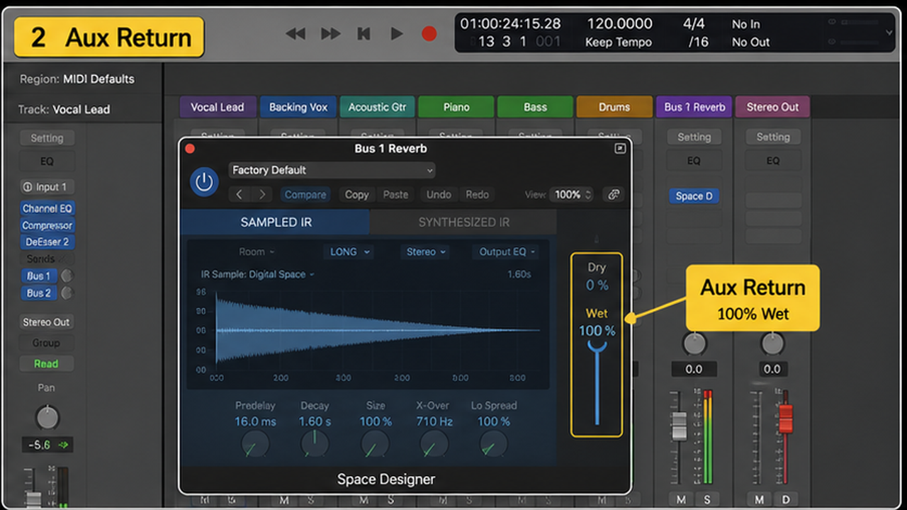
Task: Click the Bus 2 send level knob
Action: coord(68,293)
